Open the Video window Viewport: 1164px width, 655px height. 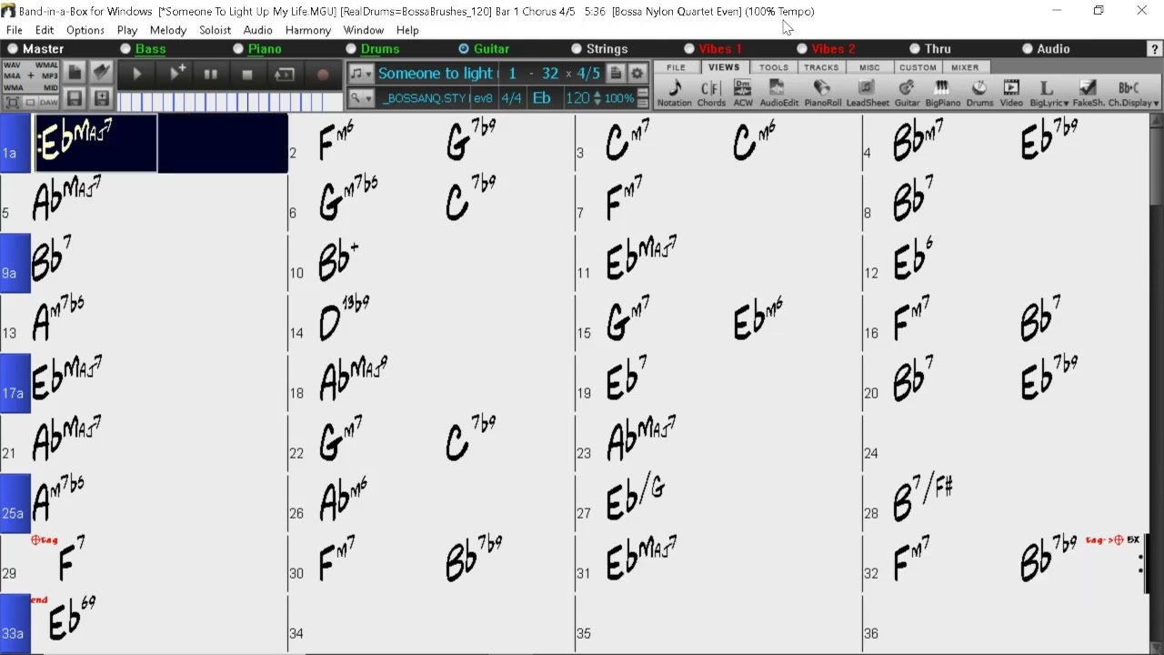coord(1011,94)
